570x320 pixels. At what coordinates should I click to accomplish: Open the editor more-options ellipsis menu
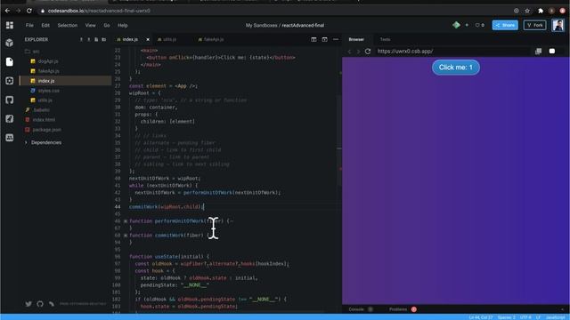click(x=336, y=39)
